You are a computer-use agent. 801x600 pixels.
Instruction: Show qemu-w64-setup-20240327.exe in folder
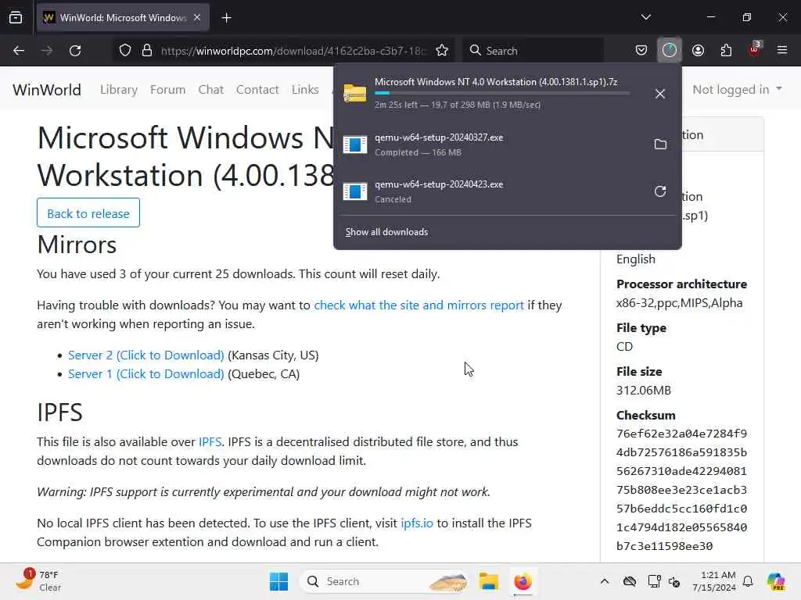click(660, 145)
